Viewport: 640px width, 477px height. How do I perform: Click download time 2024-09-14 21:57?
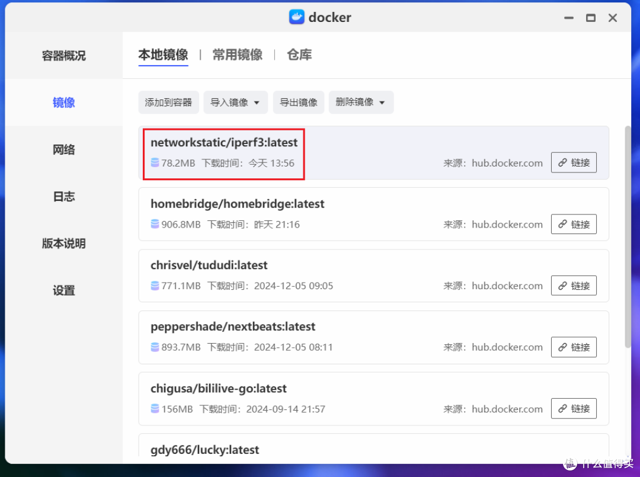coord(286,409)
